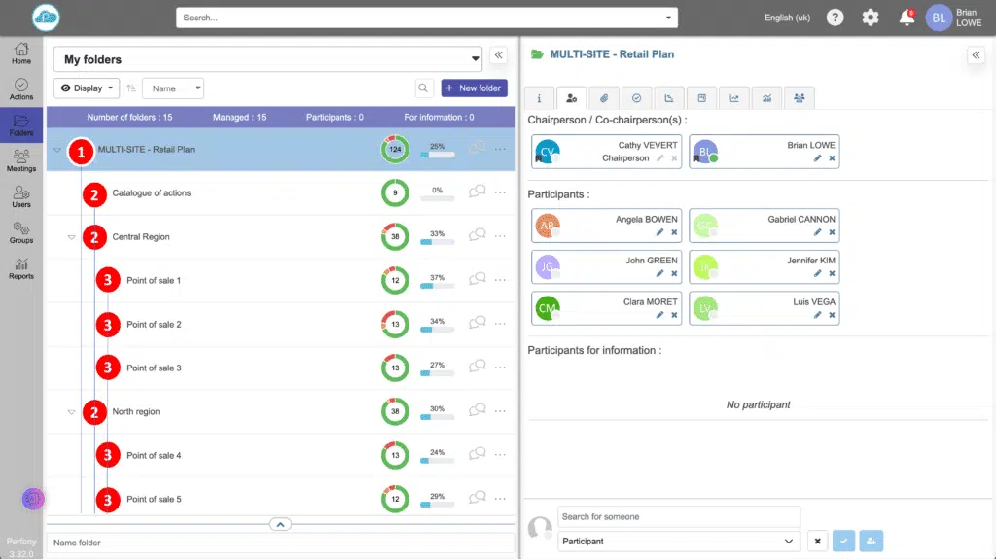
Task: Open the settings gear in the top bar
Action: [x=871, y=17]
